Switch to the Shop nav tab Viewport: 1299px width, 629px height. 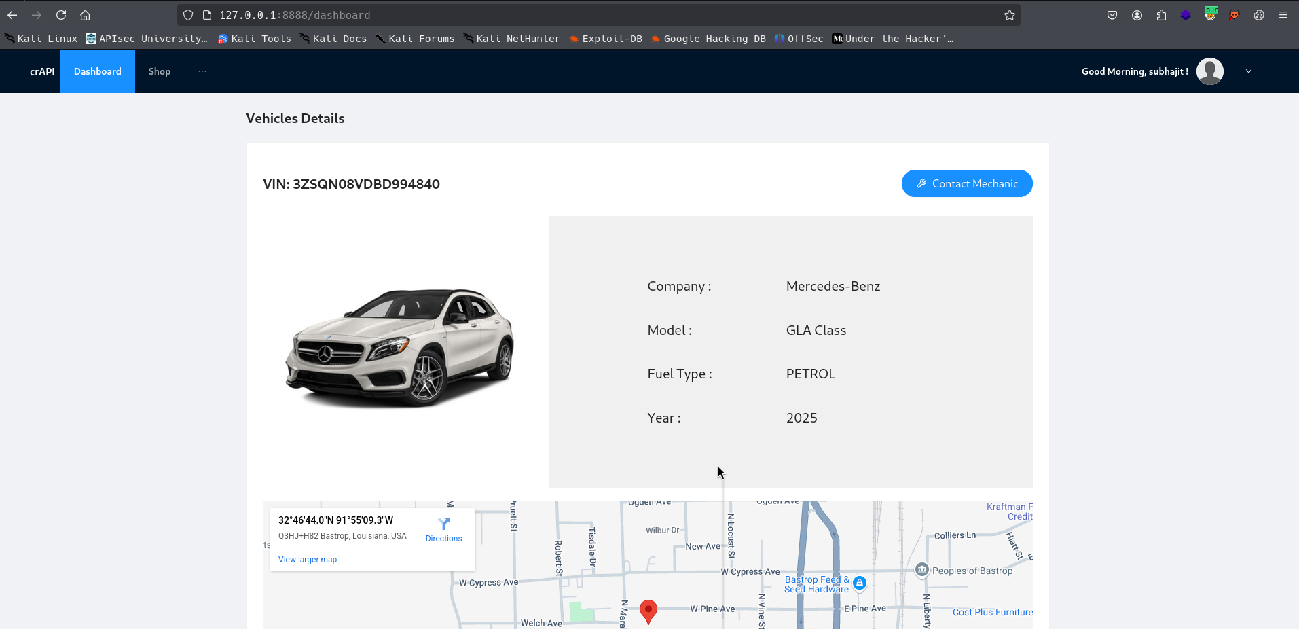point(160,71)
